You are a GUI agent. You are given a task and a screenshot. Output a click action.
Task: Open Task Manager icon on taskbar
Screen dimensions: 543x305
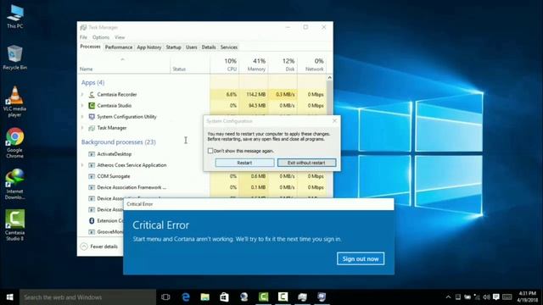(302, 297)
